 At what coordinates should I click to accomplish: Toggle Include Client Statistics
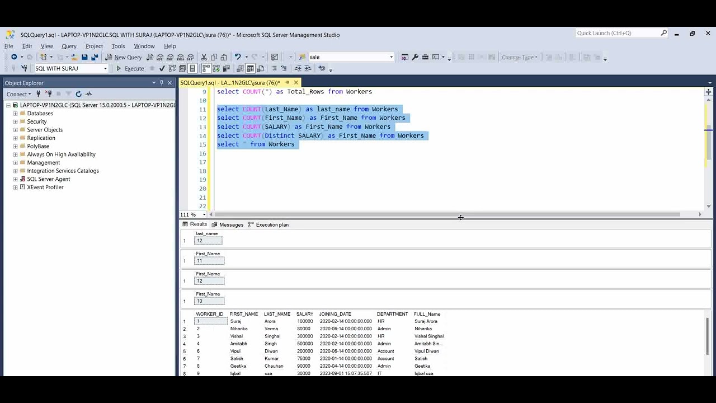226,68
